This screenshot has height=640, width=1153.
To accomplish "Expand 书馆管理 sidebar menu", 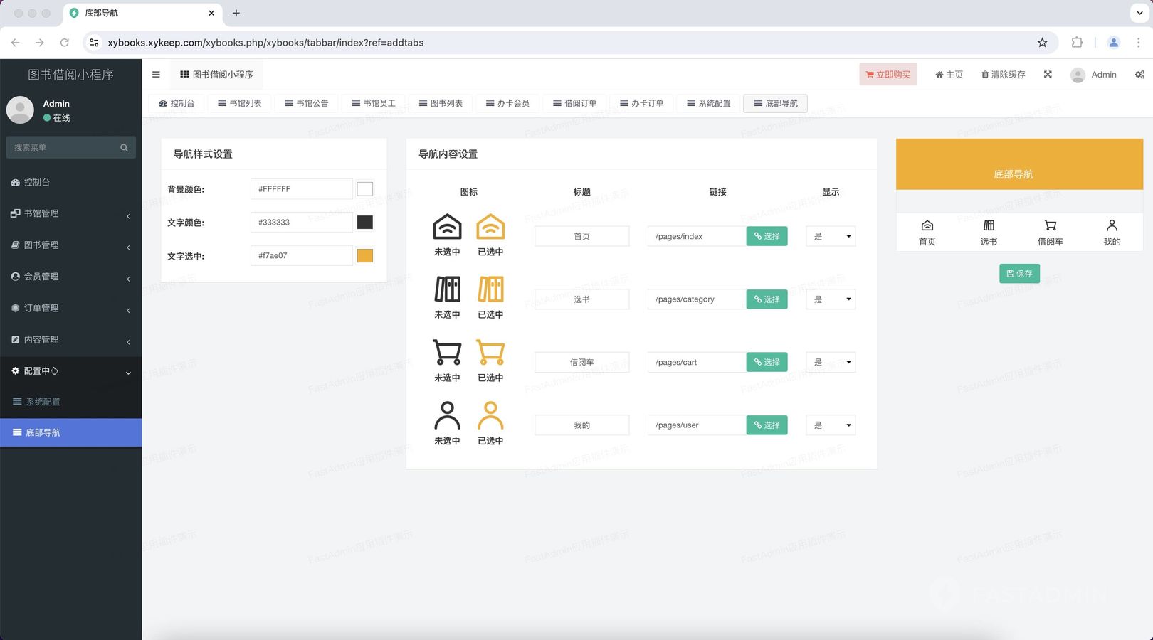I will pos(71,213).
